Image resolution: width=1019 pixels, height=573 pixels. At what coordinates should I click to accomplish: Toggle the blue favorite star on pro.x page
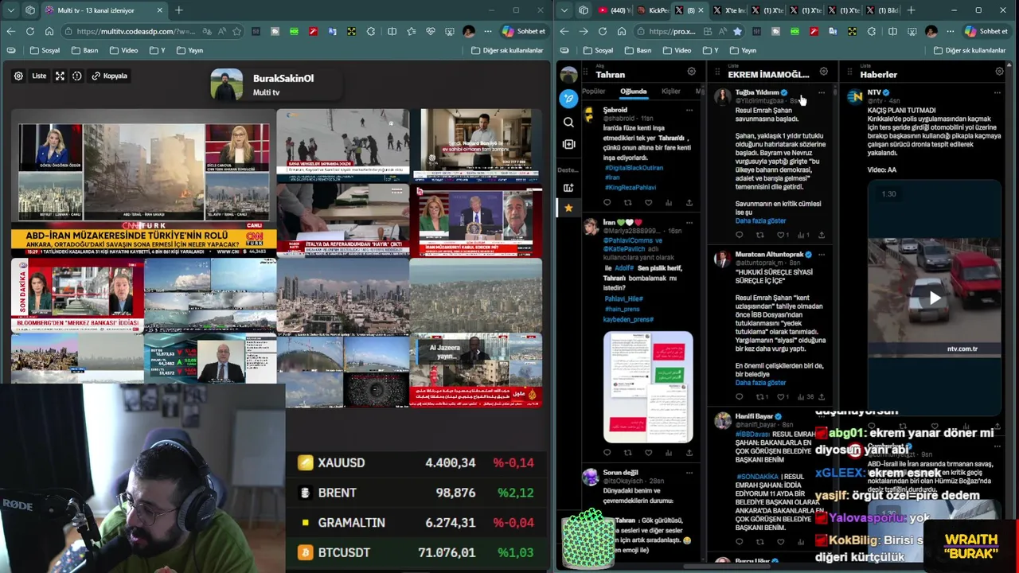(737, 31)
